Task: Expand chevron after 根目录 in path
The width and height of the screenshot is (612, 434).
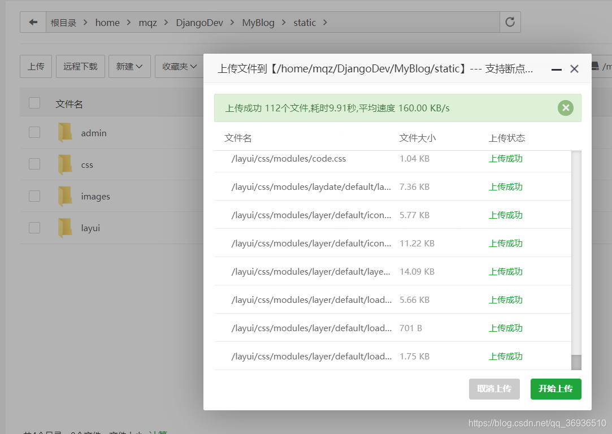Action: 85,23
